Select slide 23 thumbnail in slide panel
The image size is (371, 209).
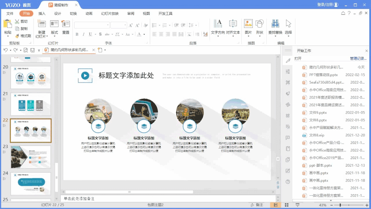point(31,157)
